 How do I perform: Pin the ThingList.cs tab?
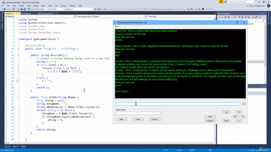click(17, 14)
